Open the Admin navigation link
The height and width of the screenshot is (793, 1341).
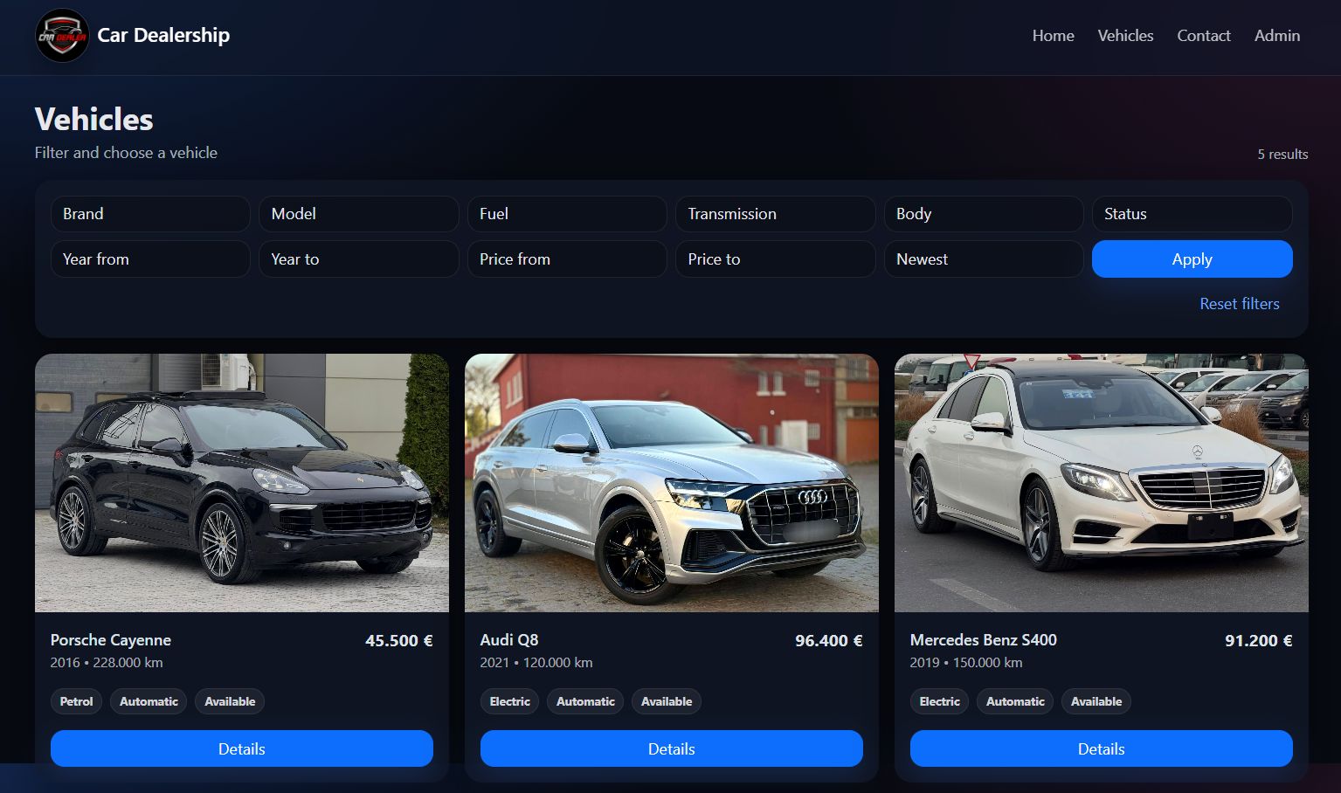click(1277, 36)
